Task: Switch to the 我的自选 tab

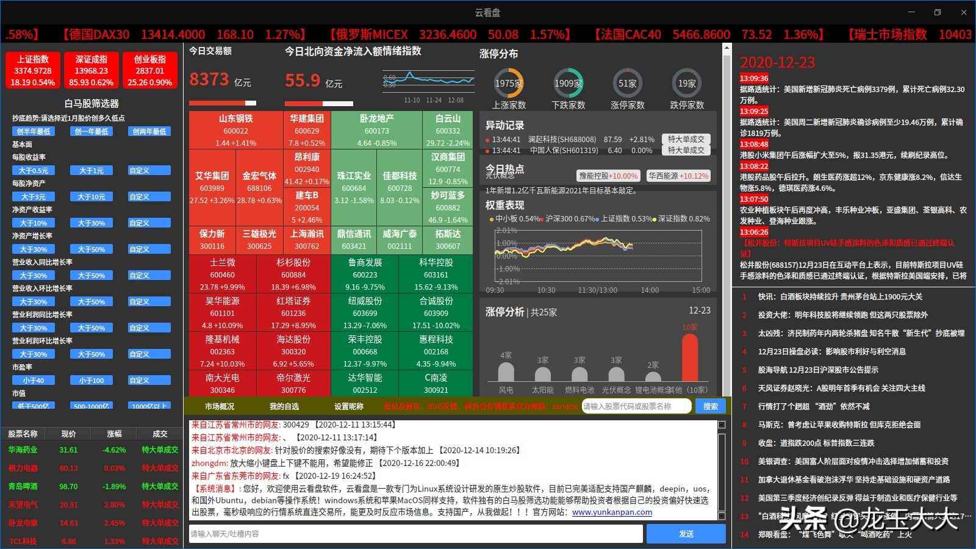Action: (x=284, y=406)
